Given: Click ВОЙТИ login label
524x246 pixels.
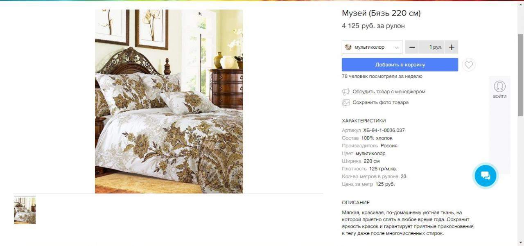Looking at the screenshot, I should pos(499,97).
